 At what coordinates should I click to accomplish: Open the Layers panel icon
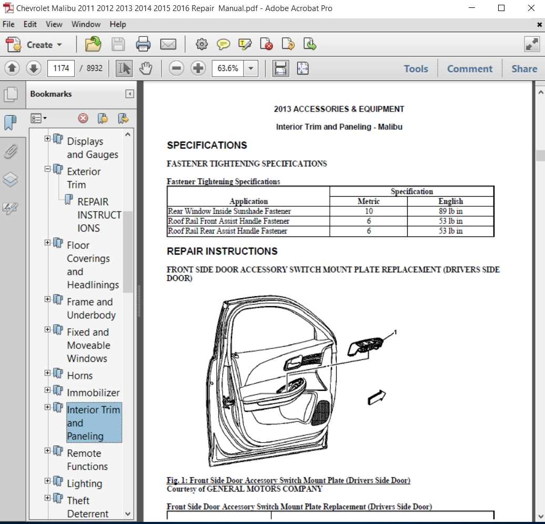click(11, 179)
